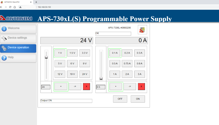The height and width of the screenshot is (125, 219).
Task: Open a new browser tab
Action: click(36, 2)
